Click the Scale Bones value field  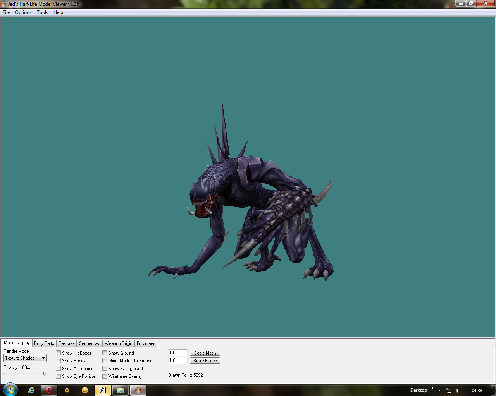pos(178,360)
